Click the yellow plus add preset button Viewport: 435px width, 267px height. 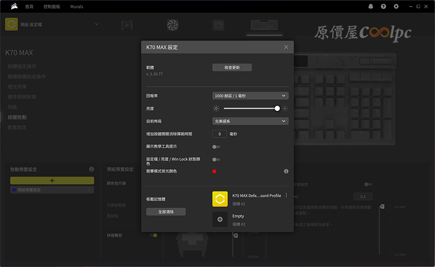(x=52, y=181)
